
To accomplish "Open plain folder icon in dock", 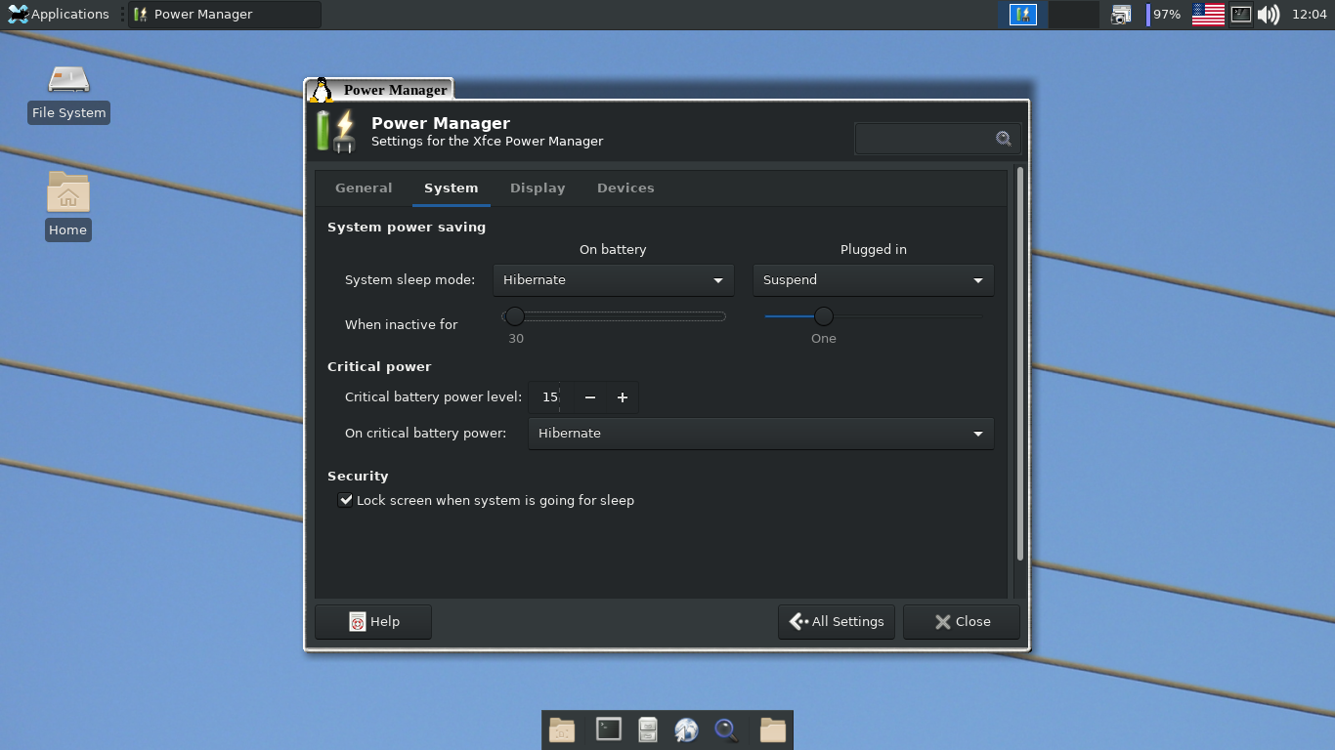I will [773, 729].
